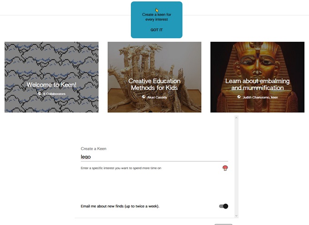309x225 pixels.
Task: Dismiss the tooltip with GOT IT
Action: (x=156, y=30)
